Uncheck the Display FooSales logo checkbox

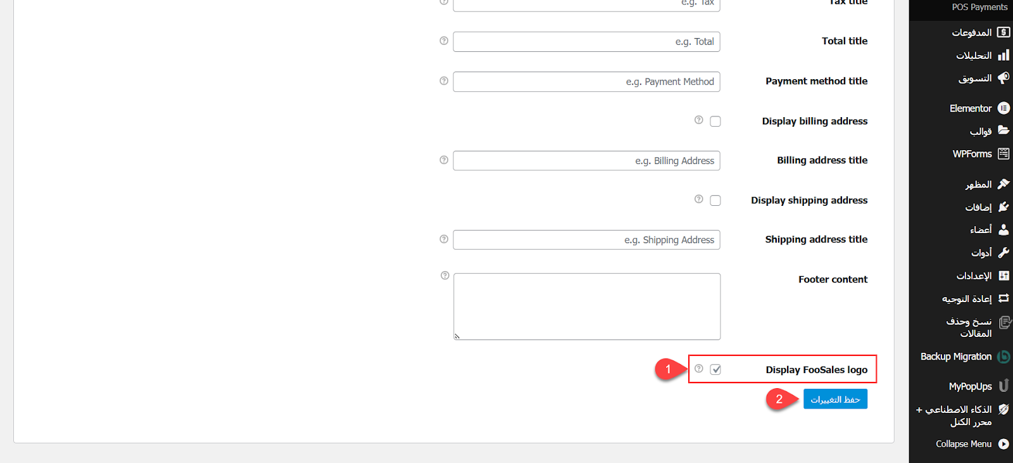[x=715, y=369]
